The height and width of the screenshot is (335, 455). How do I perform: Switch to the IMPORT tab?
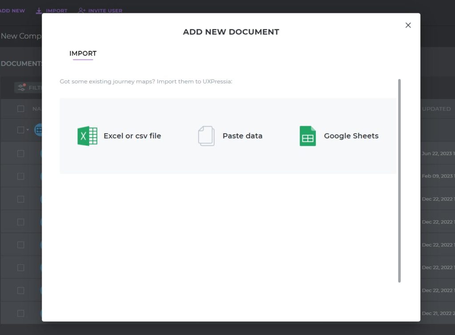[83, 54]
